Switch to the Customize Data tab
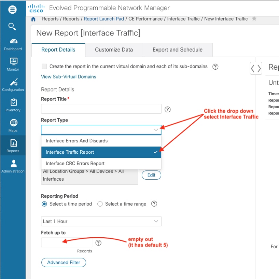The width and height of the screenshot is (279, 279). 114,50
